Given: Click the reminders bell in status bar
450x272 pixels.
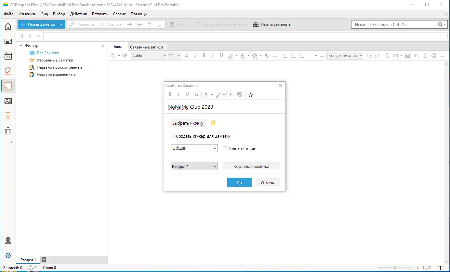Looking at the screenshot, I should [31, 268].
